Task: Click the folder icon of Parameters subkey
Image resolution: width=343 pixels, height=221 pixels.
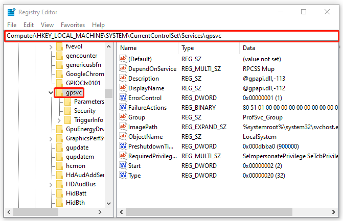Action: coord(68,102)
